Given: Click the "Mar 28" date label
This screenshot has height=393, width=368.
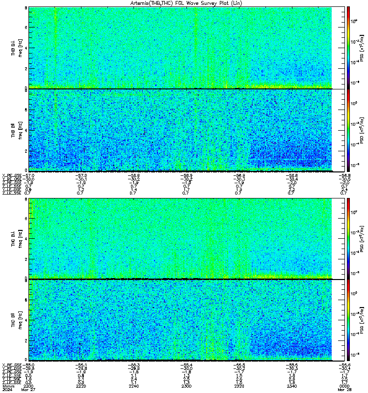Looking at the screenshot, I should pos(344,390).
